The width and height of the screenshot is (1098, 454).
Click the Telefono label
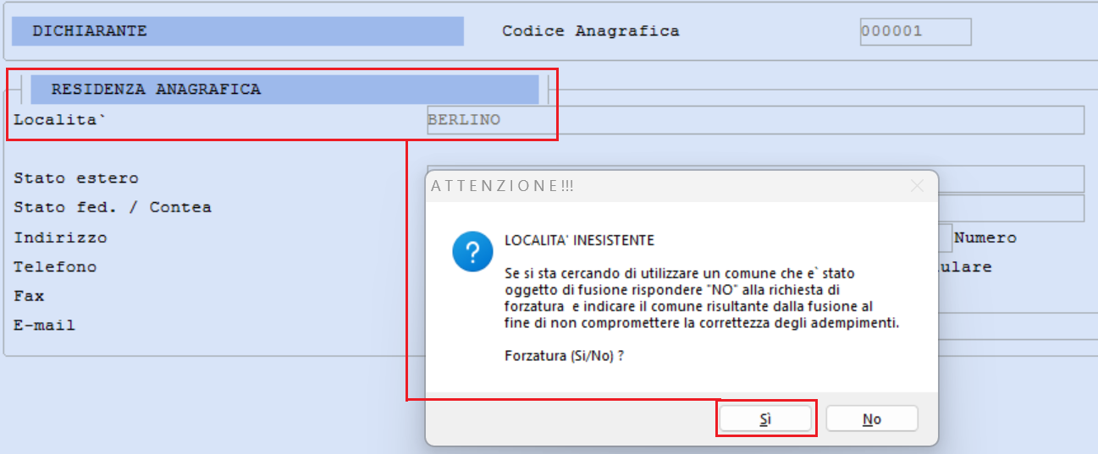(55, 266)
